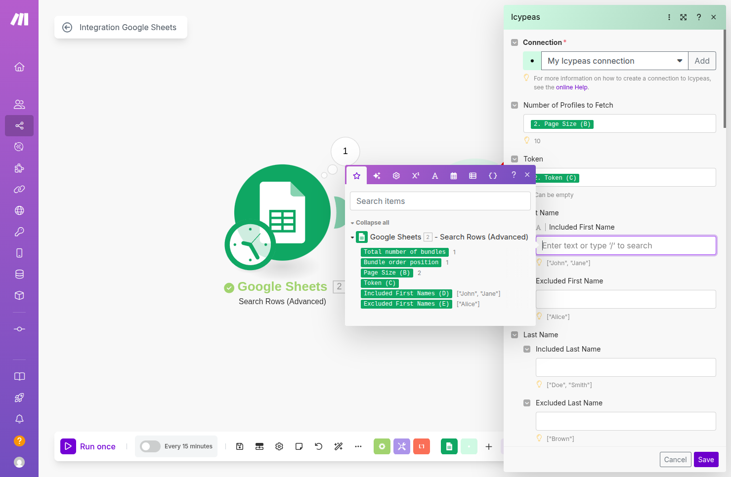
Task: Collapse the Google Sheets Search Rows tree
Action: 352,238
